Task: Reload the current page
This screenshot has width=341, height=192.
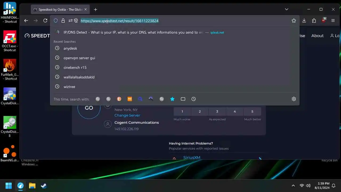Action: click(x=45, y=21)
